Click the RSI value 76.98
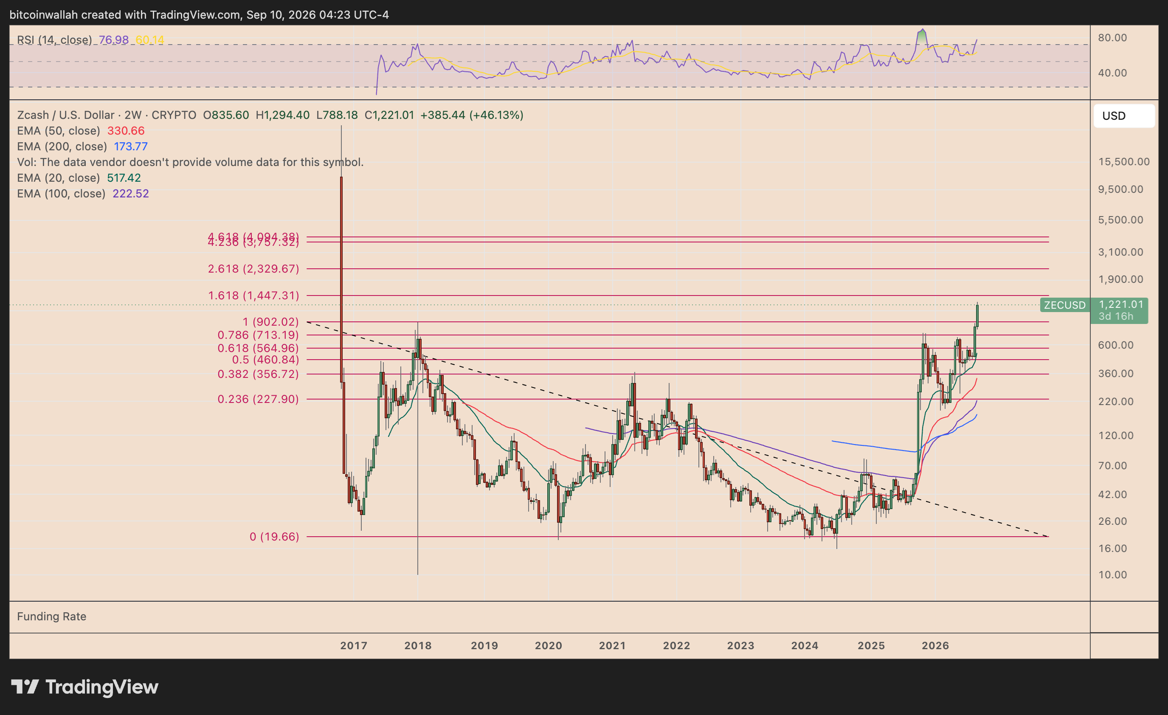 (114, 40)
